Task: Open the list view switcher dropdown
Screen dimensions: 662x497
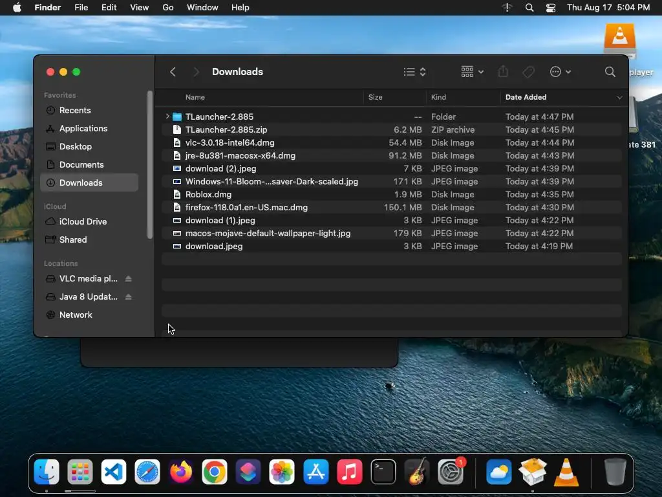Action: (x=414, y=72)
